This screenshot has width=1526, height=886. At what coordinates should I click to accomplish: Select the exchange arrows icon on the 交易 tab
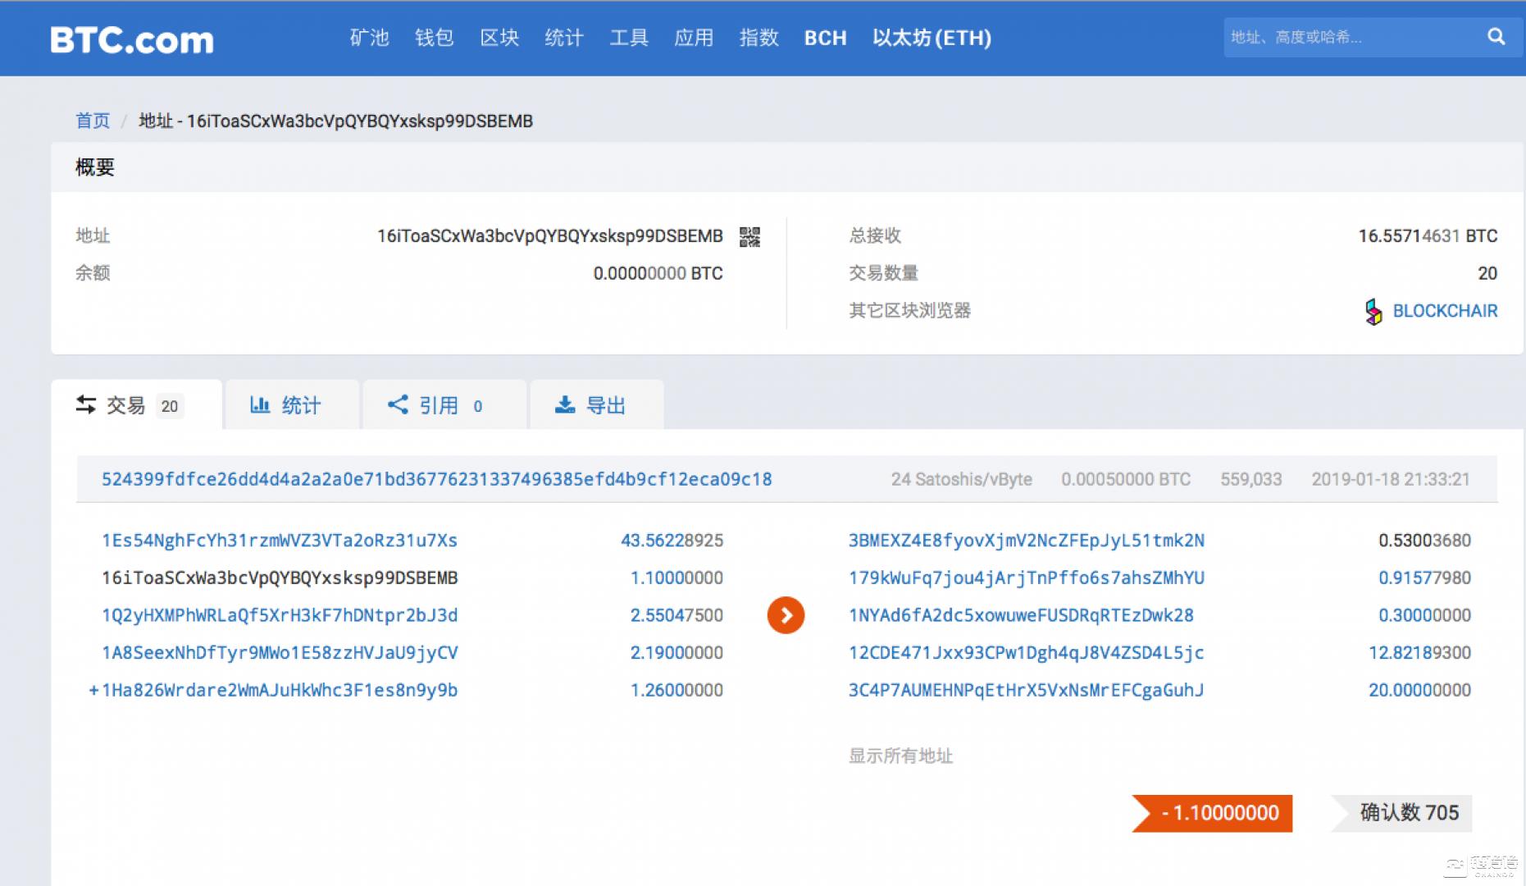coord(86,404)
